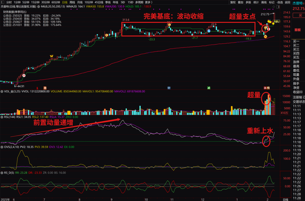This screenshot has width=305, height=201.
Task: Click the 2025年 label on the date axis
Action: pyautogui.click(x=5, y=199)
